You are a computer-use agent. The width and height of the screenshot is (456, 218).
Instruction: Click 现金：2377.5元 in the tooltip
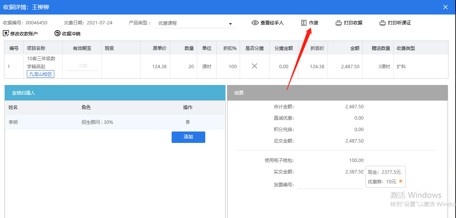point(384,172)
